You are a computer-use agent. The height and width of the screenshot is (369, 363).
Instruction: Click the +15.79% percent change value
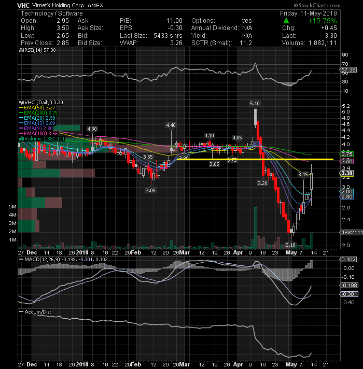click(323, 21)
